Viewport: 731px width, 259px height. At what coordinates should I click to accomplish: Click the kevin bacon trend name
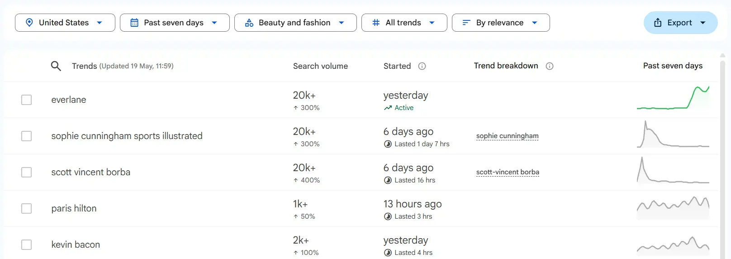point(76,245)
